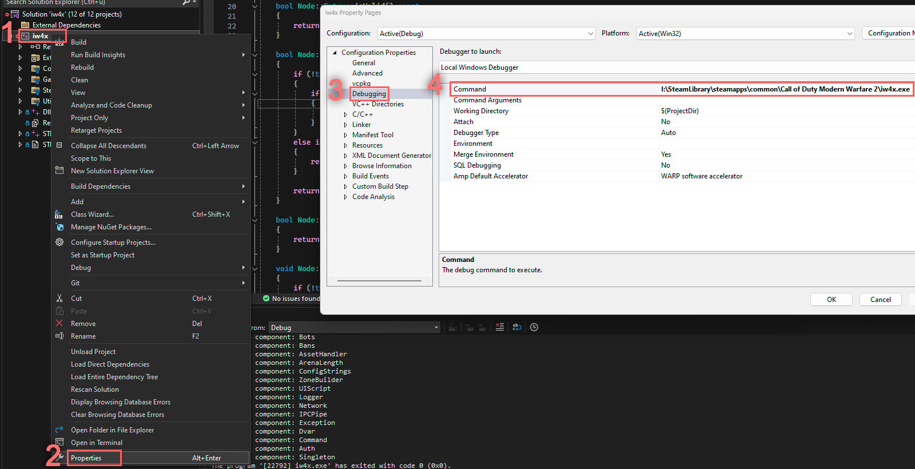The image size is (915, 469).
Task: Collapse the Configuration Properties tree node
Action: pos(335,53)
